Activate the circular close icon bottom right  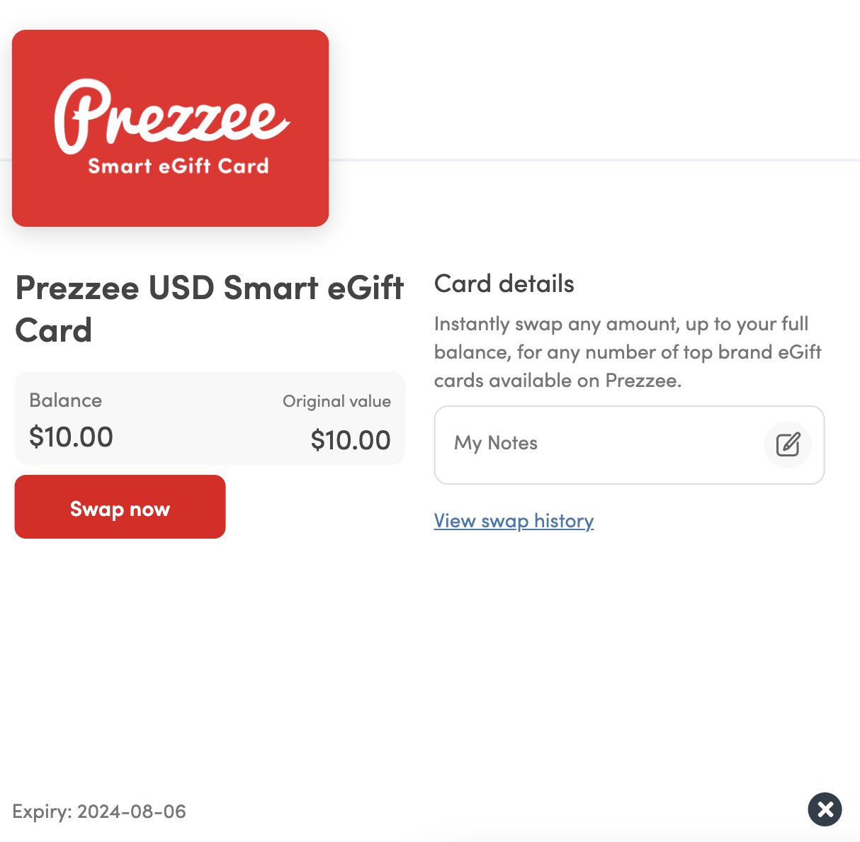tap(825, 809)
